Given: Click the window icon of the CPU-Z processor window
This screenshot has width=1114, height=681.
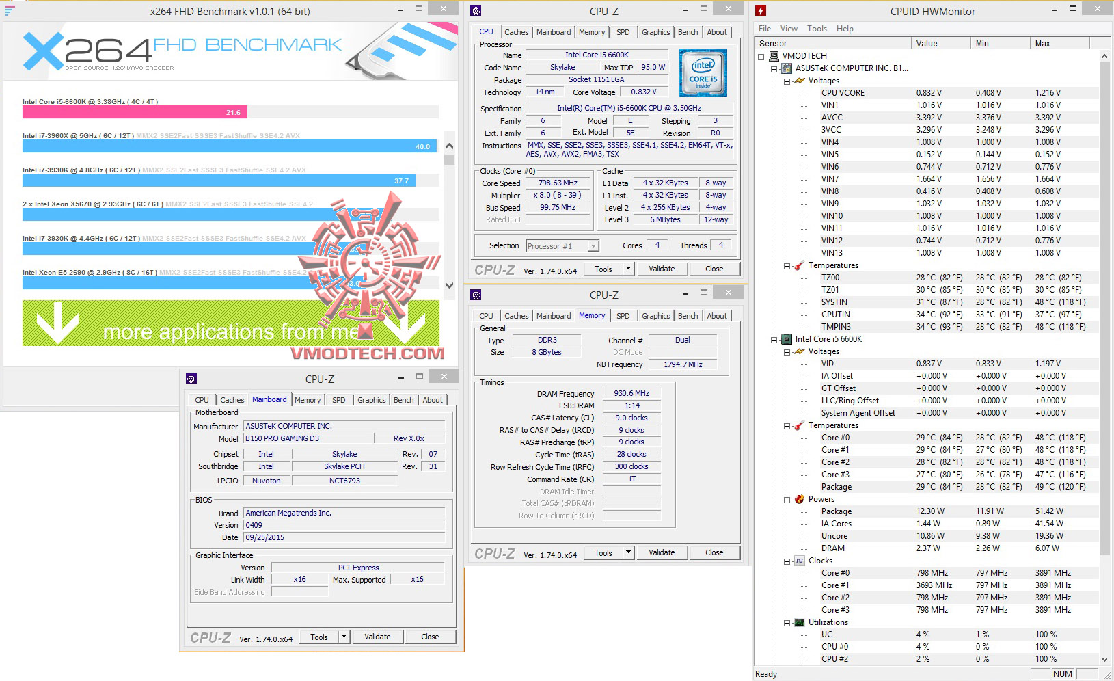Looking at the screenshot, I should pyautogui.click(x=476, y=11).
